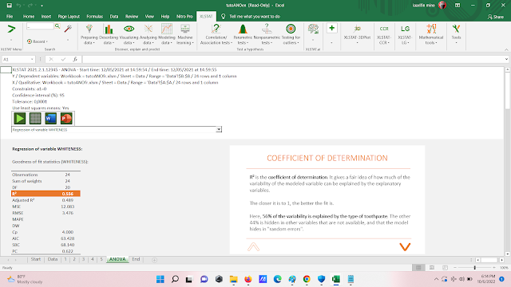Add a new sheet with plus button

click(x=154, y=260)
